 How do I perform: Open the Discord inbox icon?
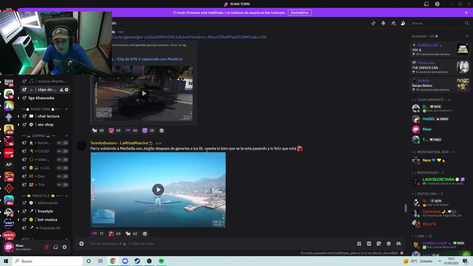point(426,4)
